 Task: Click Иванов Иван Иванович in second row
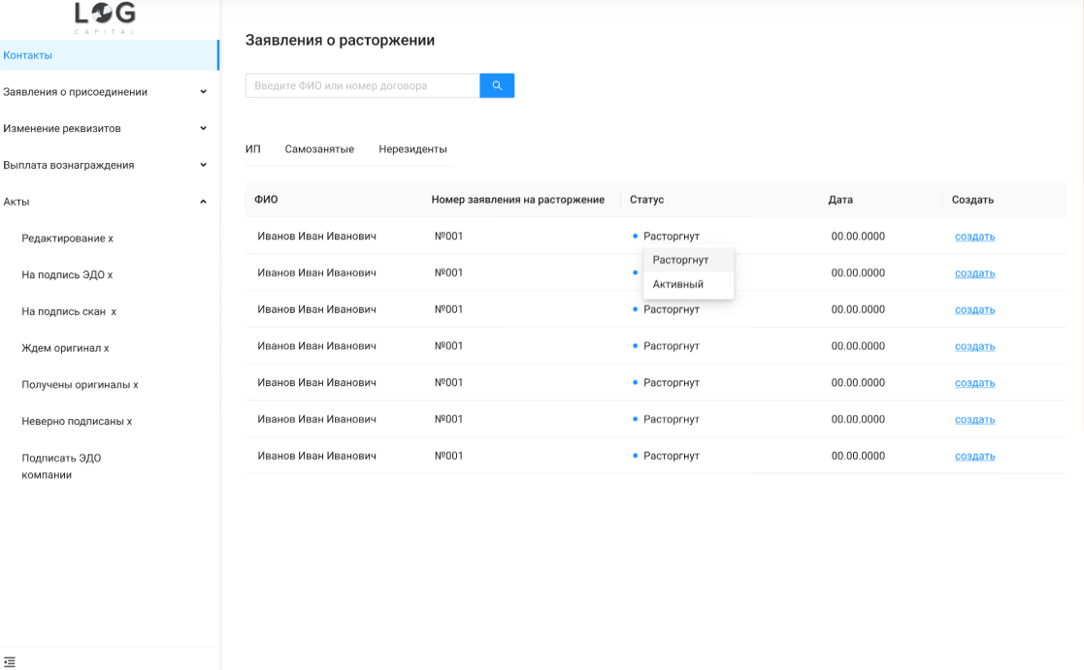[x=316, y=272]
